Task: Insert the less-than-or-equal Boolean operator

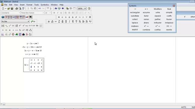Action: coord(69,17)
